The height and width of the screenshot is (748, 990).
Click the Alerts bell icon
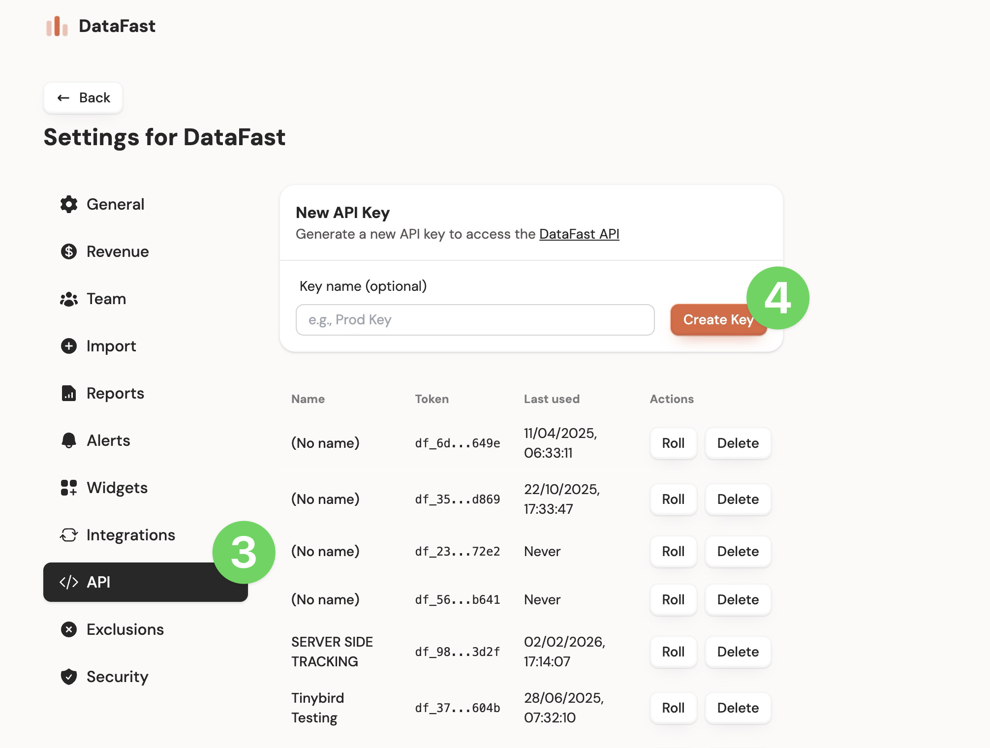(x=69, y=440)
